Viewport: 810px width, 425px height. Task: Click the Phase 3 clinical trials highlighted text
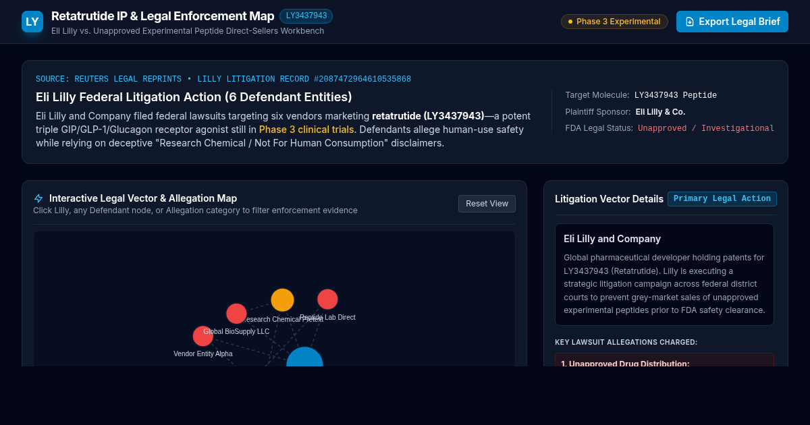pyautogui.click(x=306, y=129)
